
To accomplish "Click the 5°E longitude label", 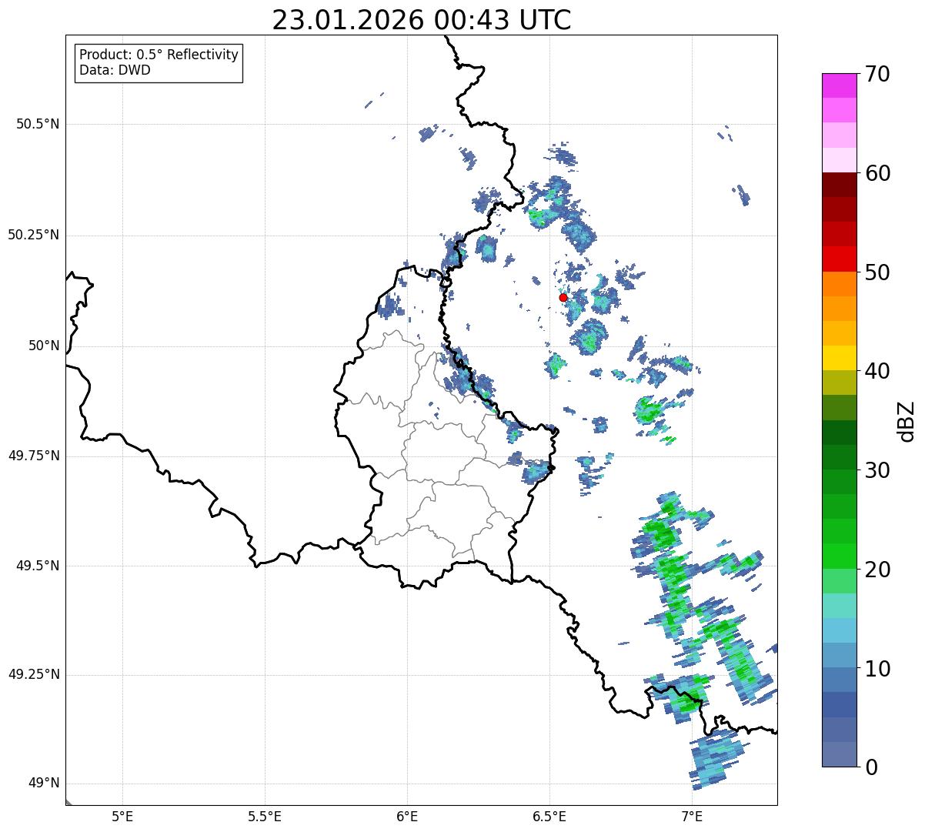I will point(122,816).
